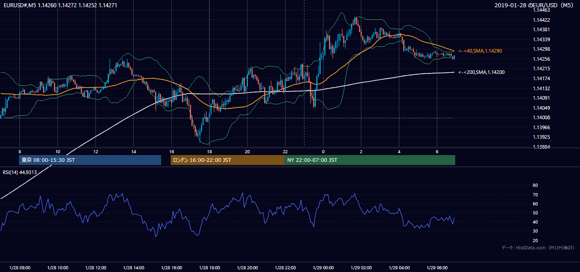Image resolution: width=580 pixels, height=272 pixels.
Task: Select the white 200 SMA 1.14200 label
Action: coord(482,72)
